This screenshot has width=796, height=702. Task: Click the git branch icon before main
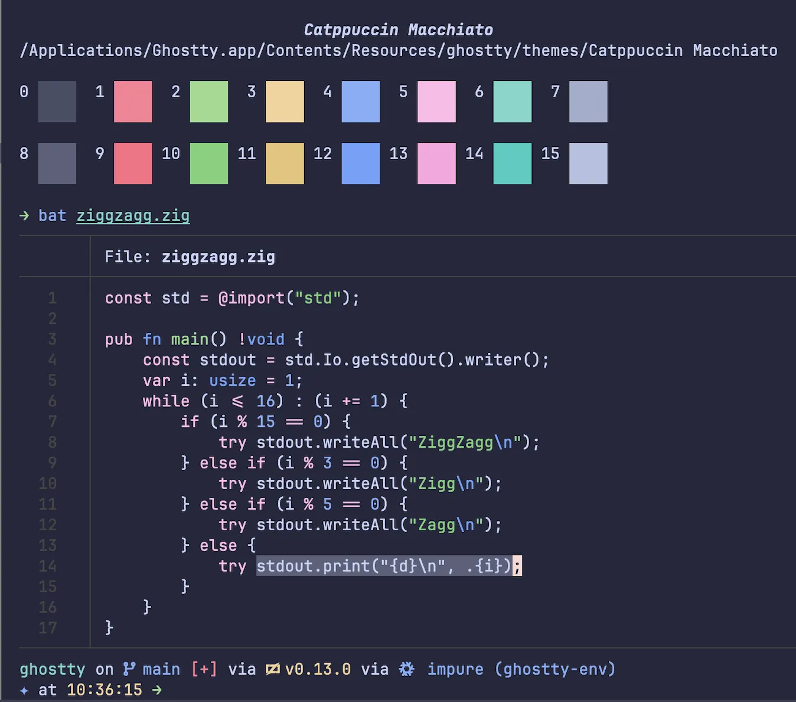tap(129, 669)
